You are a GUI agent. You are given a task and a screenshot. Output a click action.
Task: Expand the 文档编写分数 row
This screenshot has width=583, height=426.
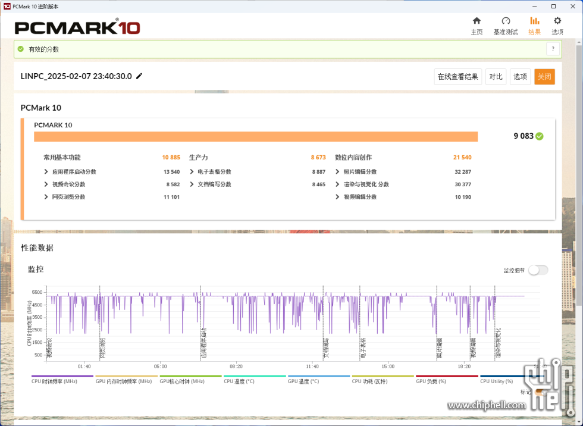click(192, 184)
